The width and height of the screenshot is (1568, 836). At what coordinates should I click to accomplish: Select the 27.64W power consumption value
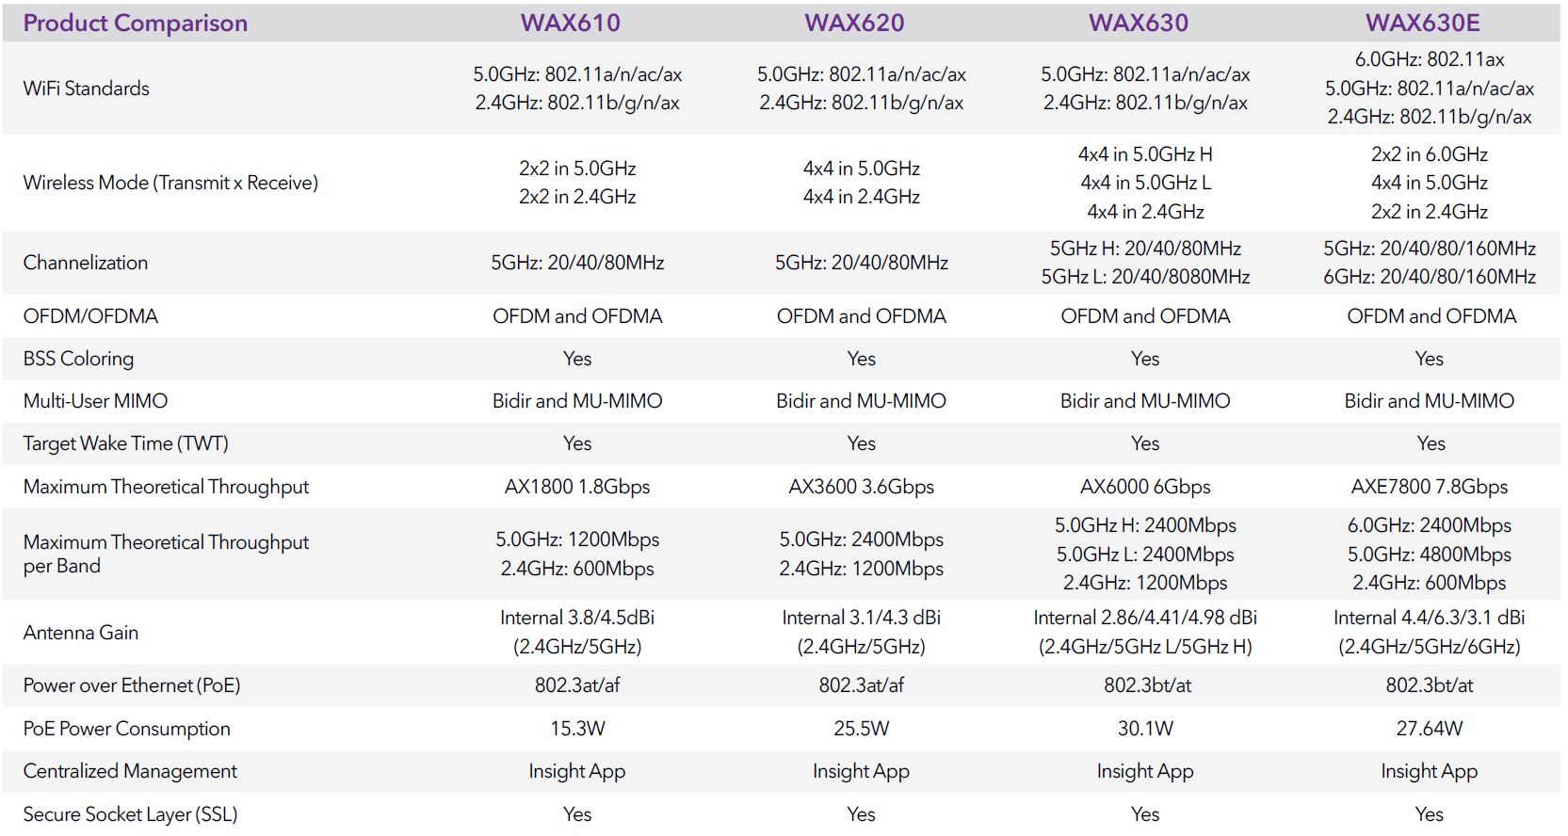1430,729
